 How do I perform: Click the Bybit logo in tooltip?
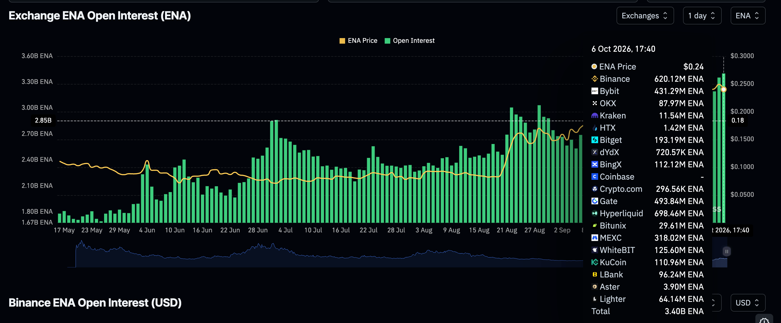(x=595, y=91)
